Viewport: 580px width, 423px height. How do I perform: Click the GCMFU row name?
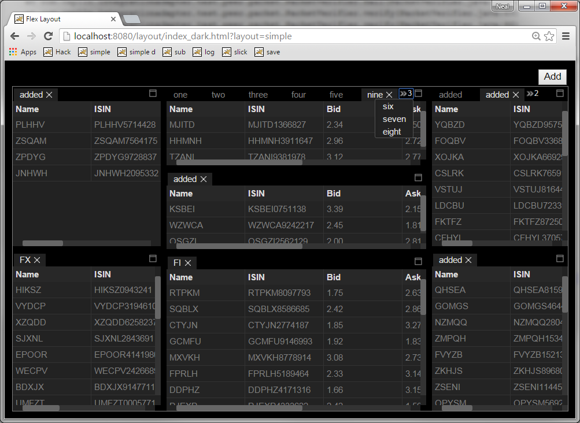click(x=185, y=342)
